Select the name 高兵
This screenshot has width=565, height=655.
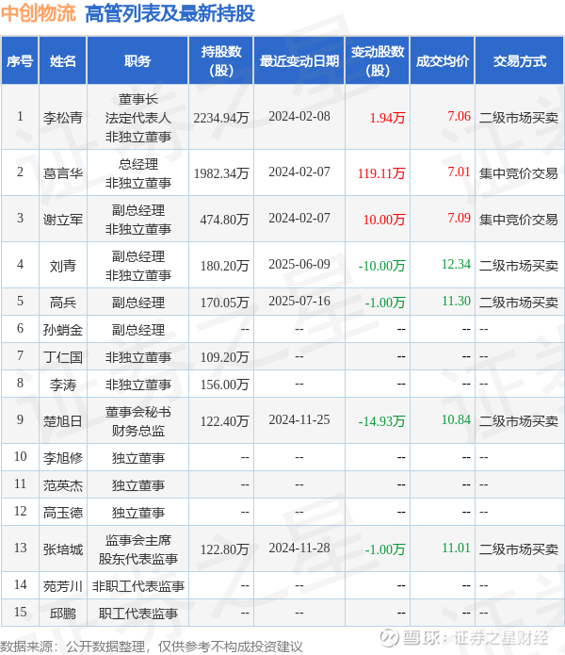pos(62,302)
